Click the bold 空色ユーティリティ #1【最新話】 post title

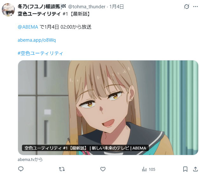pyautogui.click(x=54, y=14)
